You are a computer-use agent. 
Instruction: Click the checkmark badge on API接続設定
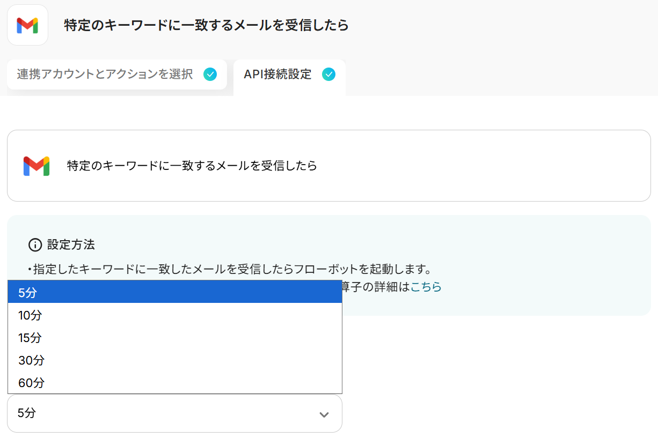pos(328,75)
